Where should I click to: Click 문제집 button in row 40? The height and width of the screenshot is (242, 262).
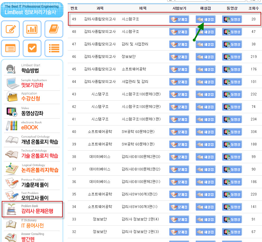[179, 132]
